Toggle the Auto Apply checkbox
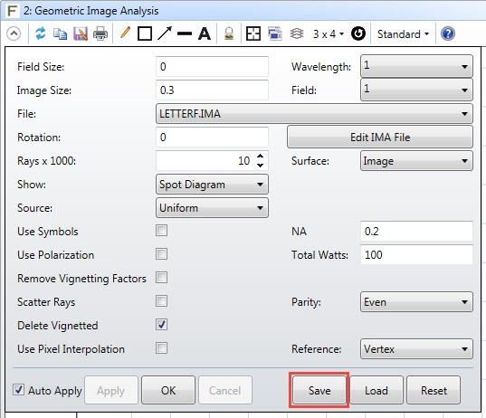This screenshot has height=418, width=486. click(x=18, y=389)
